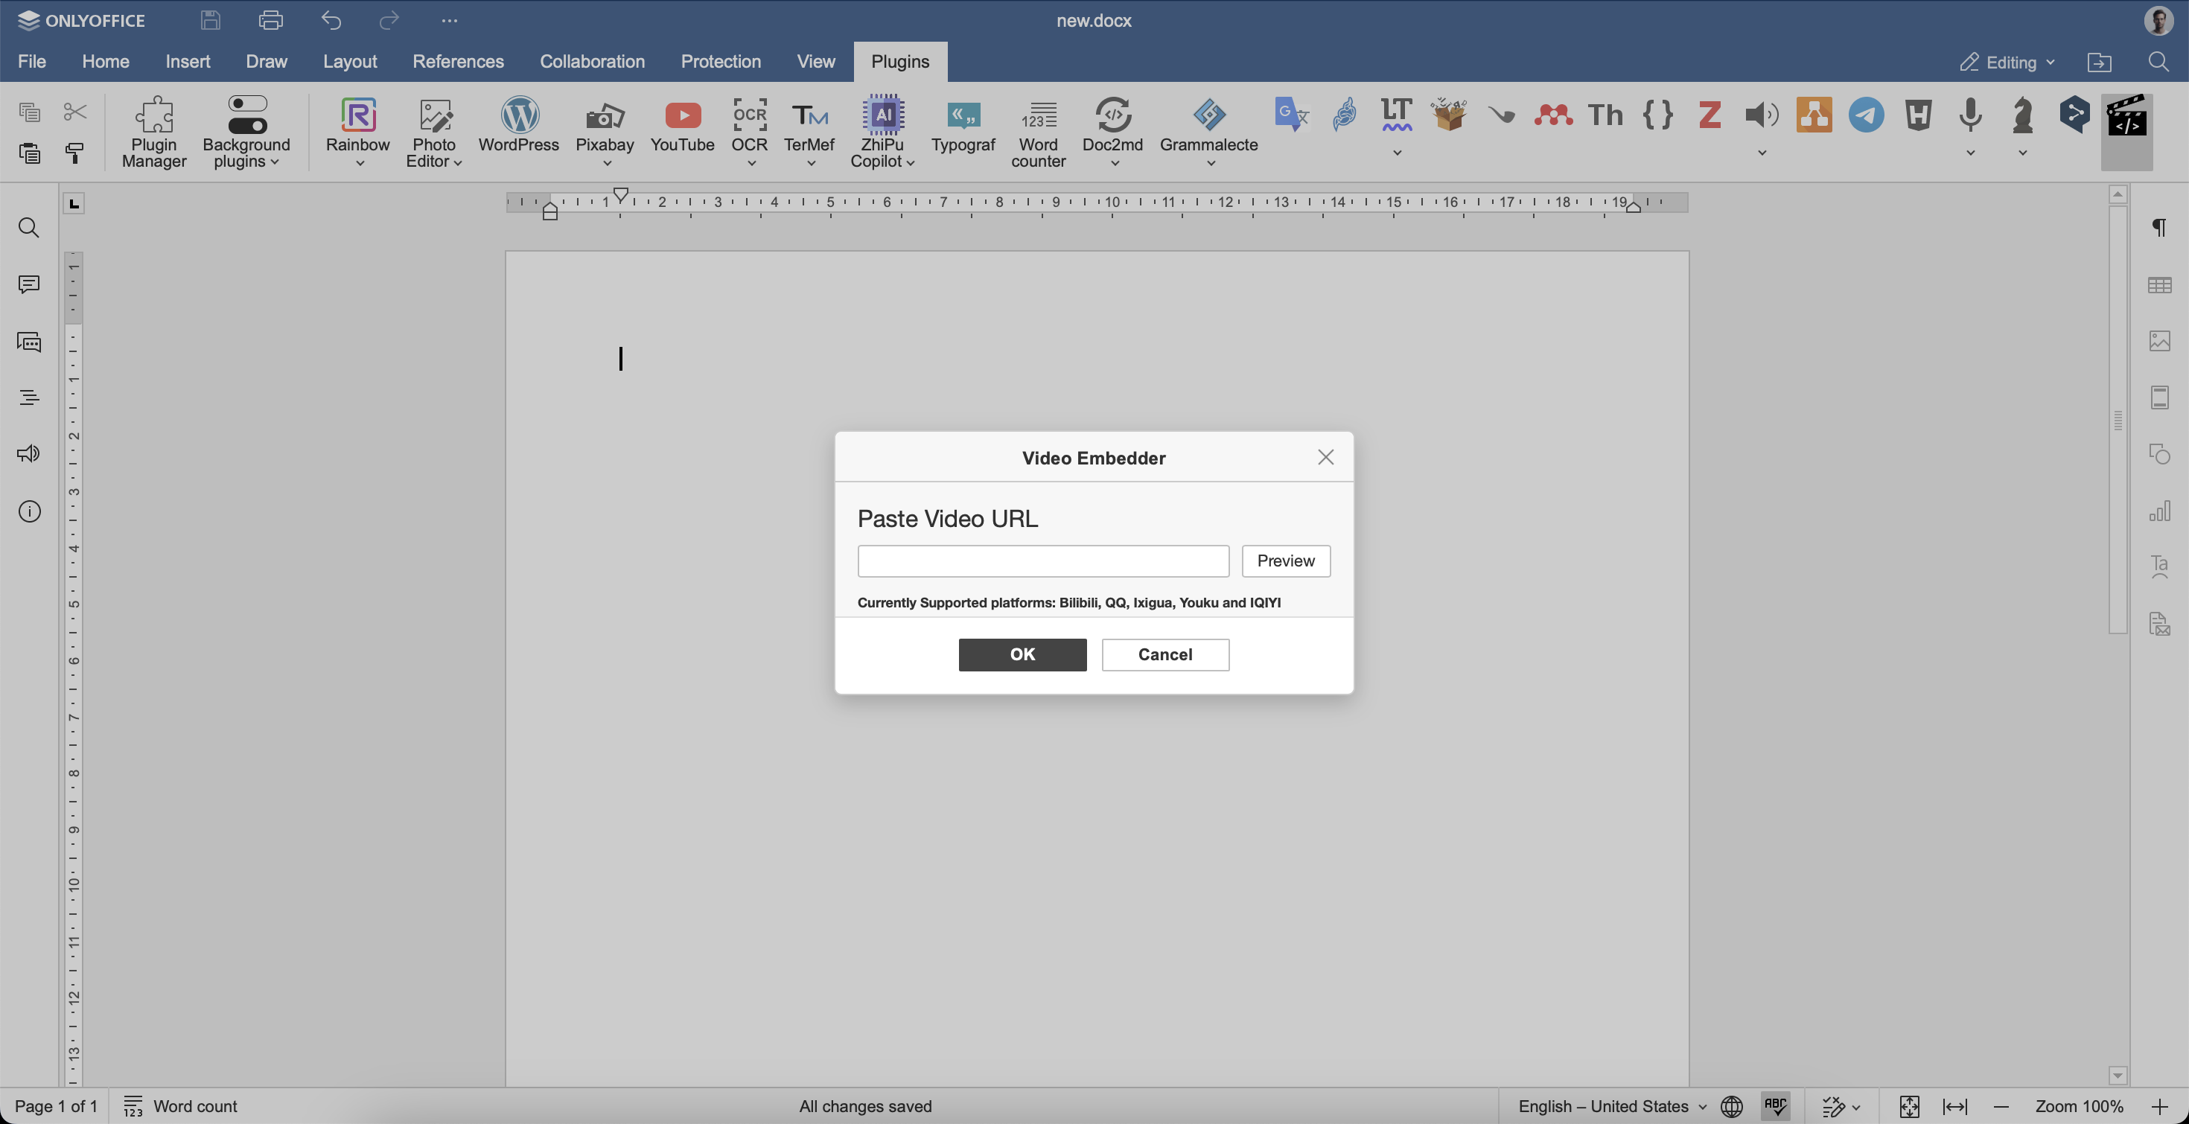Click the zoom in plus button
2189x1124 pixels.
coord(2158,1105)
